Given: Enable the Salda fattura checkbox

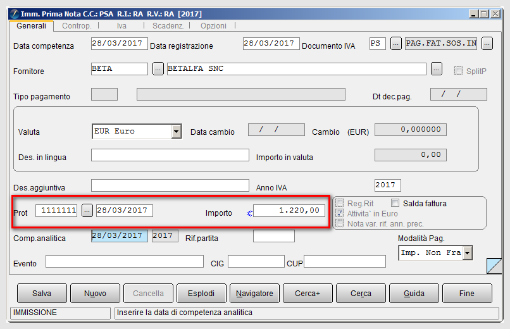Looking at the screenshot, I should pyautogui.click(x=395, y=203).
